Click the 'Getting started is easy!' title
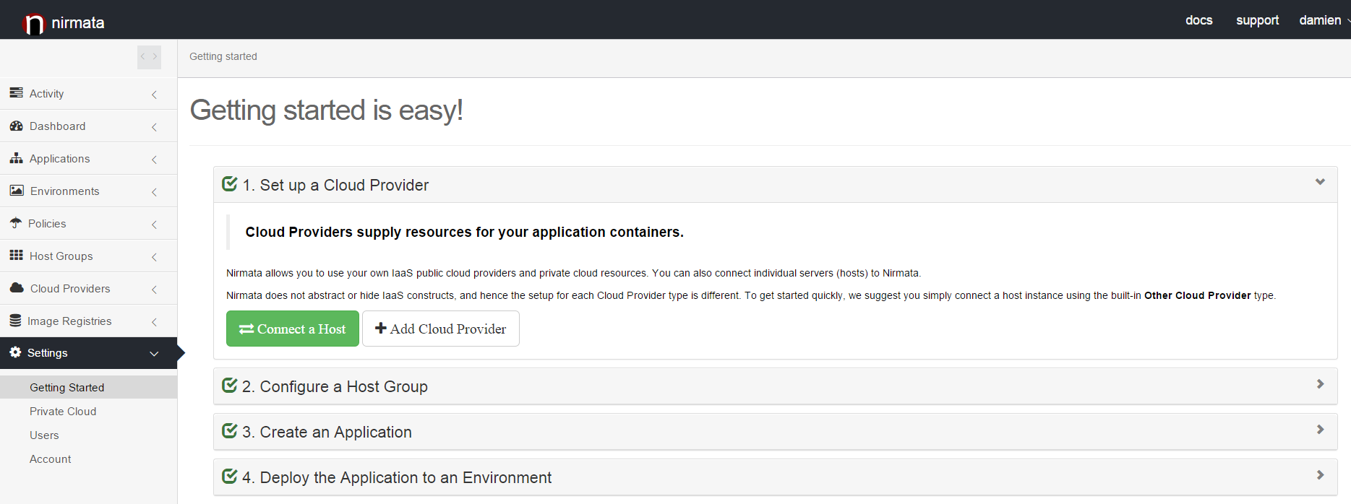The width and height of the screenshot is (1351, 504). (x=326, y=110)
